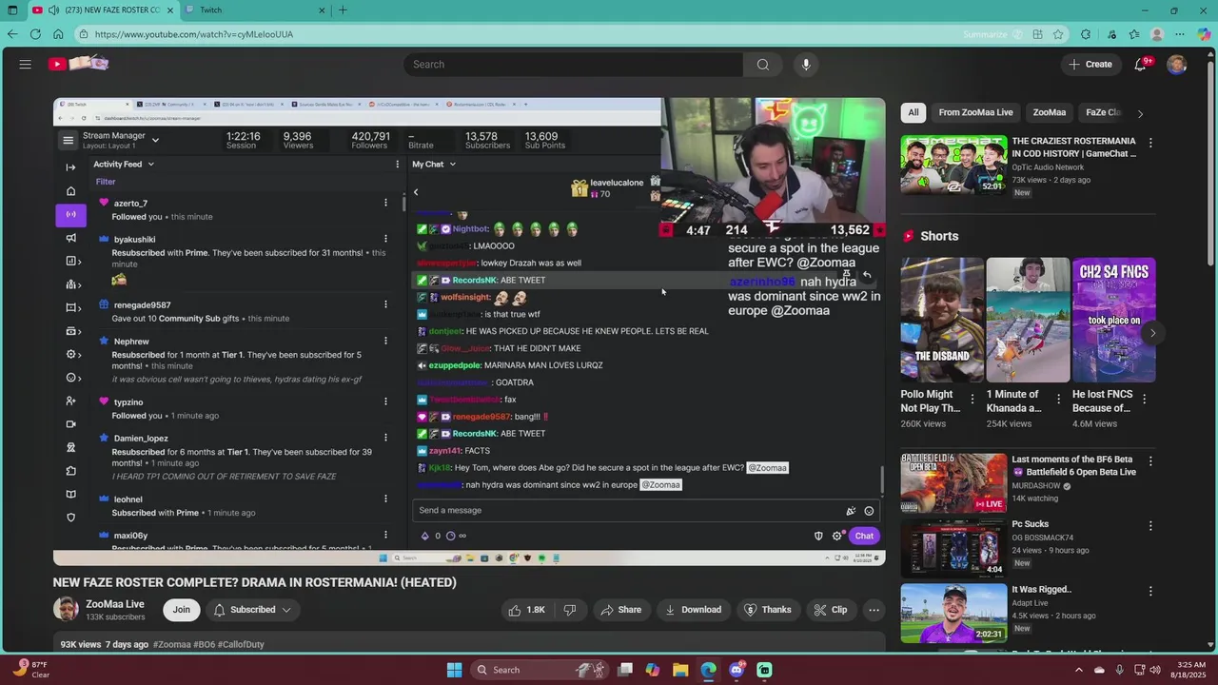Open a new browser tab

[x=343, y=10]
